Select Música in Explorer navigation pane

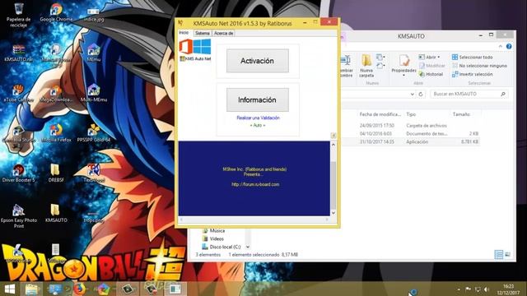pyautogui.click(x=214, y=231)
